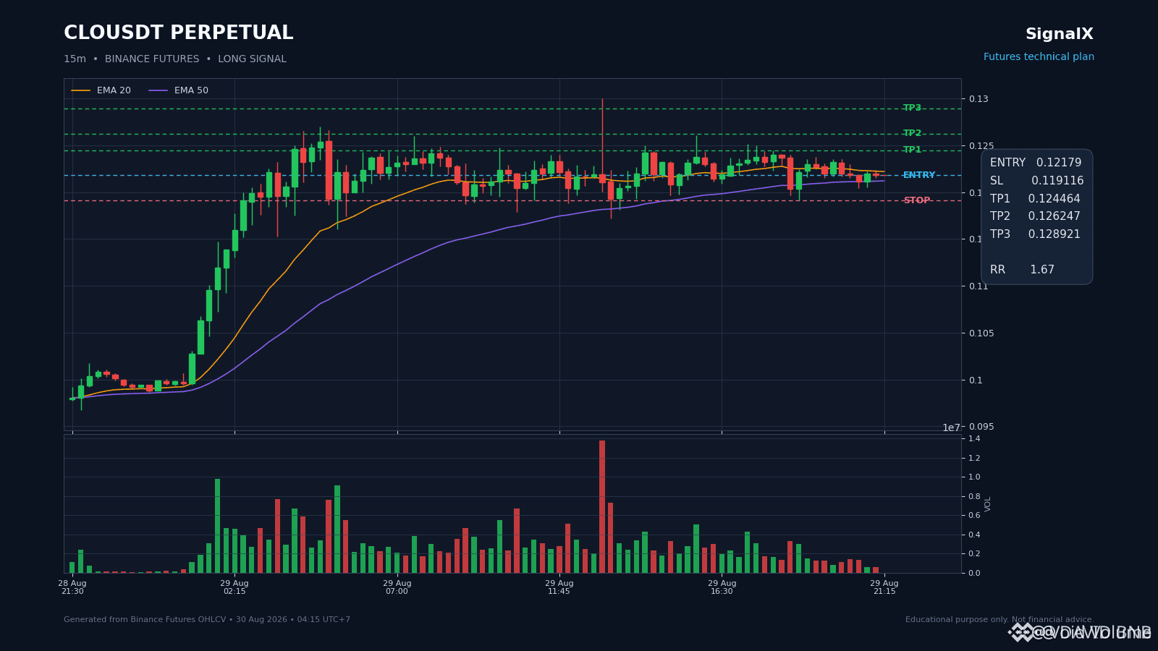Click the TP2 0.126247 row in info box
The width and height of the screenshot is (1158, 651).
click(x=1035, y=216)
